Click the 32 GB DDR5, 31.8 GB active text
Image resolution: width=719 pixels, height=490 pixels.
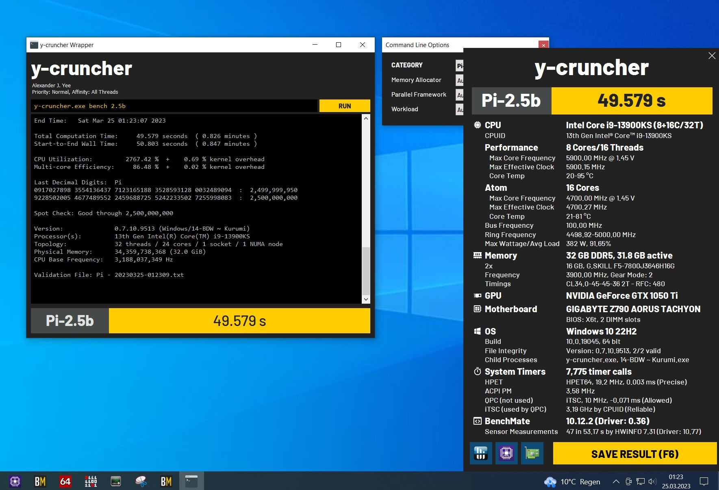click(619, 255)
